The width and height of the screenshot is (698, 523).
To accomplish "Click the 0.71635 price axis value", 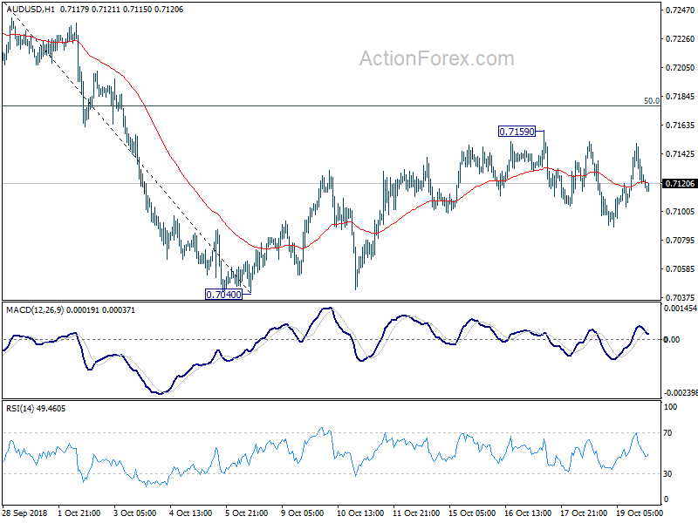I will pos(680,125).
